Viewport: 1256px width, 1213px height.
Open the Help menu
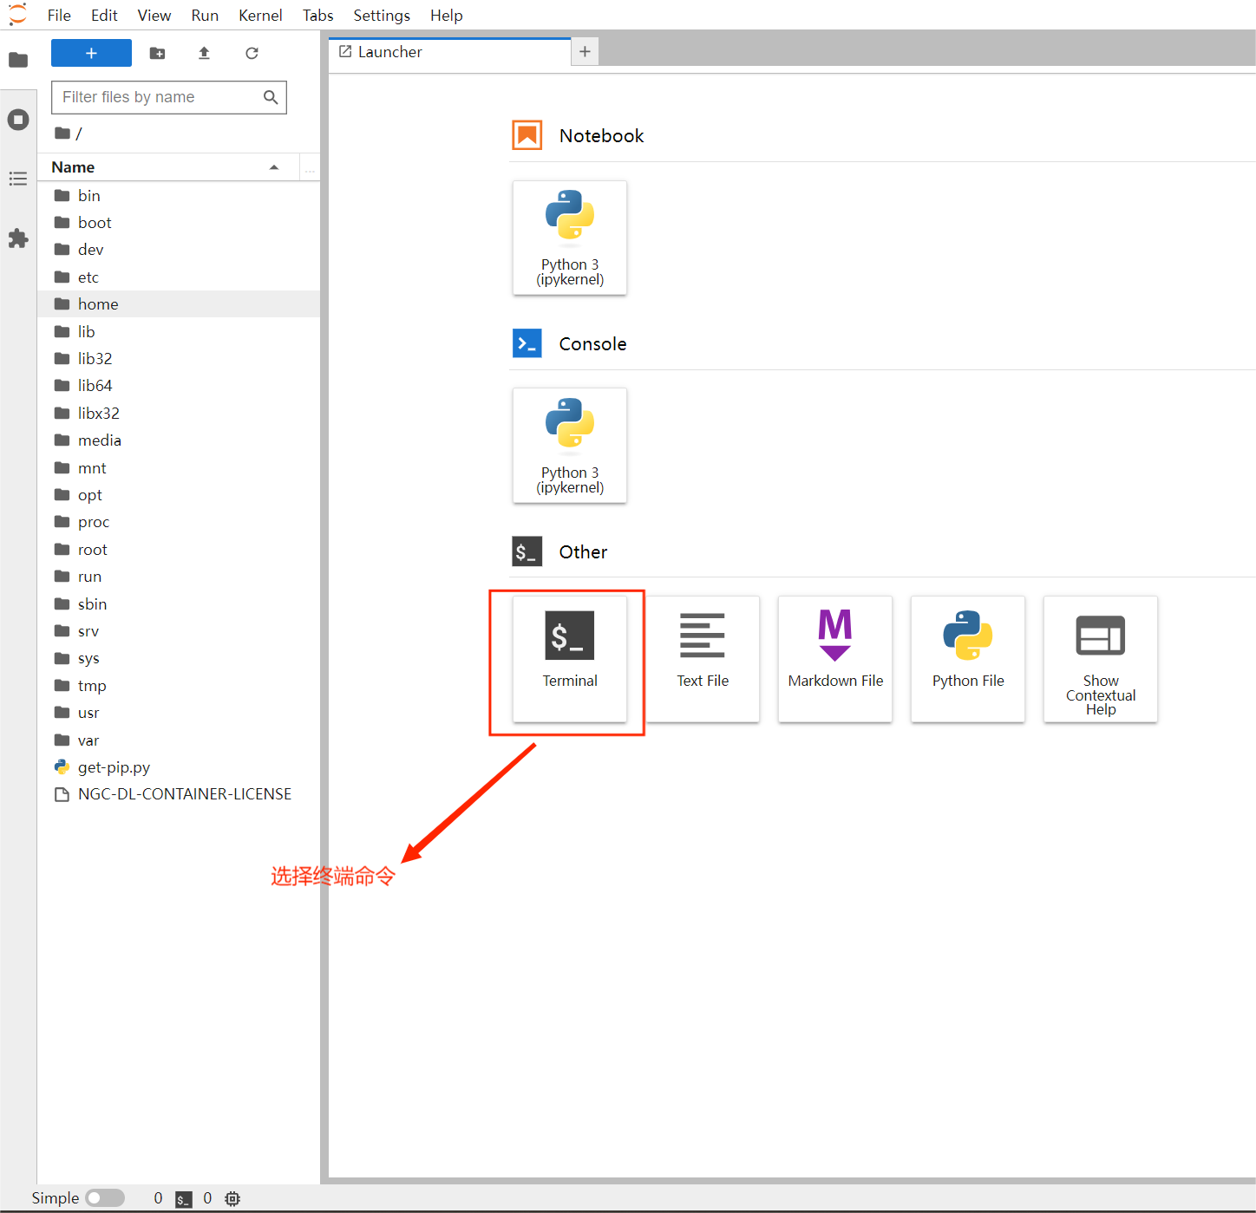[447, 16]
